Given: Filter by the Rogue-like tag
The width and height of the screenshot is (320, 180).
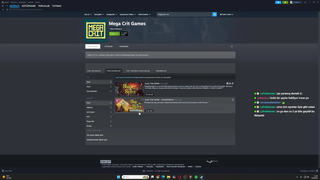Looking at the screenshot, I should tap(99, 121).
